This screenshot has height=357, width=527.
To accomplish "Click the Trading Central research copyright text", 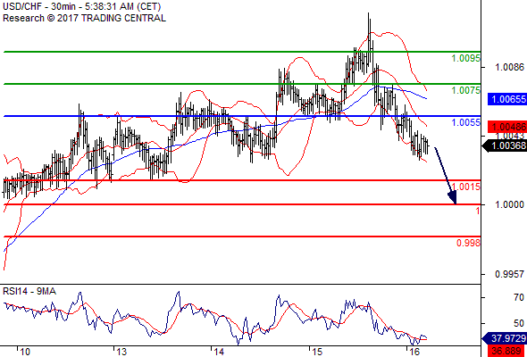I will [84, 18].
